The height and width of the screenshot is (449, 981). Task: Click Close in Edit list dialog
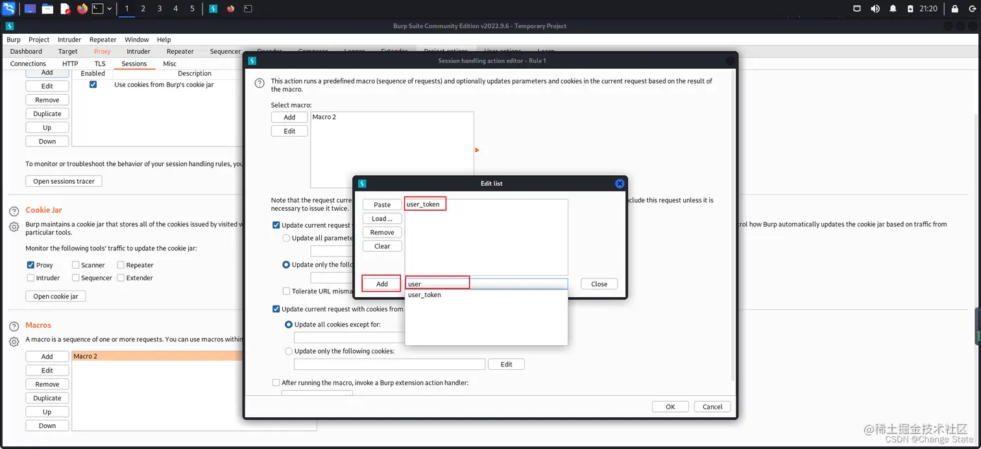coord(599,284)
